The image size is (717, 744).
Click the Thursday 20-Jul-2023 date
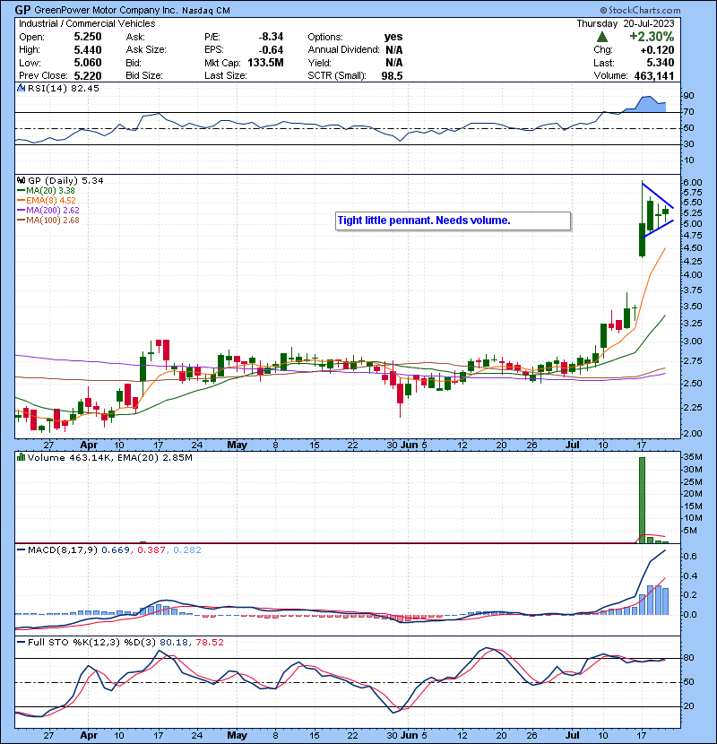(625, 23)
